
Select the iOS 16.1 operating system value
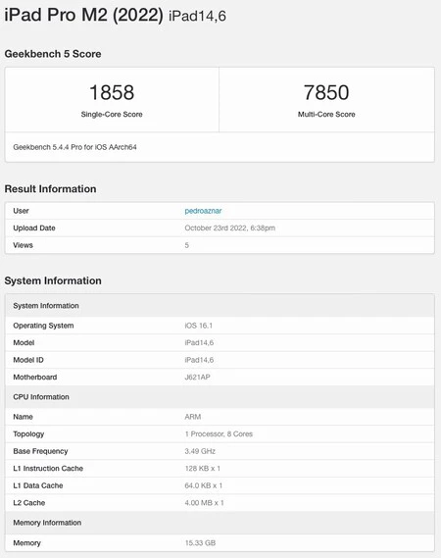coord(198,326)
